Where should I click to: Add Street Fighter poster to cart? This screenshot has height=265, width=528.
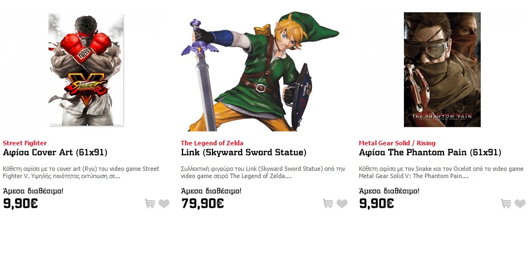point(150,204)
